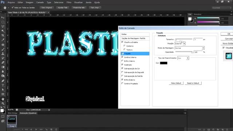Toggle Sobreposição de Cor checkbox

(x=122, y=68)
